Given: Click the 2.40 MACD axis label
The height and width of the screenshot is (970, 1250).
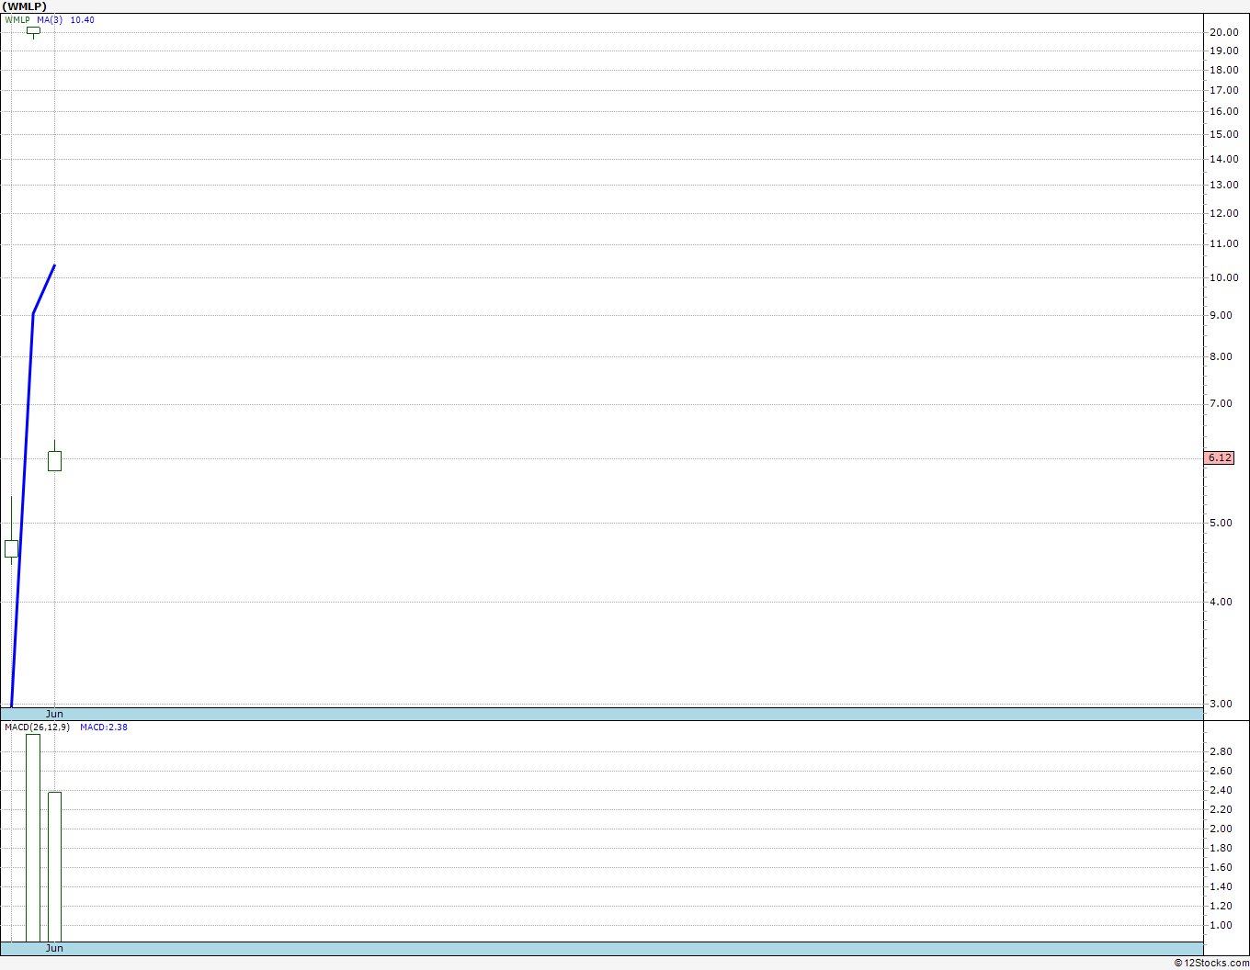Looking at the screenshot, I should click(1221, 790).
